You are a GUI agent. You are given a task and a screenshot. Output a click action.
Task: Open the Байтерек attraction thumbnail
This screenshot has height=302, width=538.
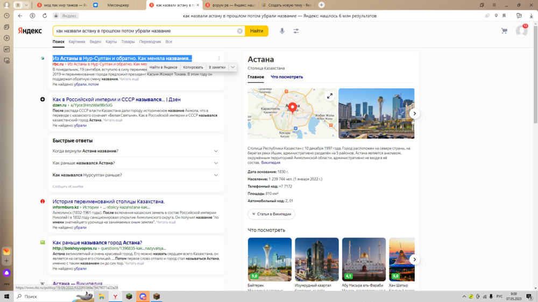[270, 260]
